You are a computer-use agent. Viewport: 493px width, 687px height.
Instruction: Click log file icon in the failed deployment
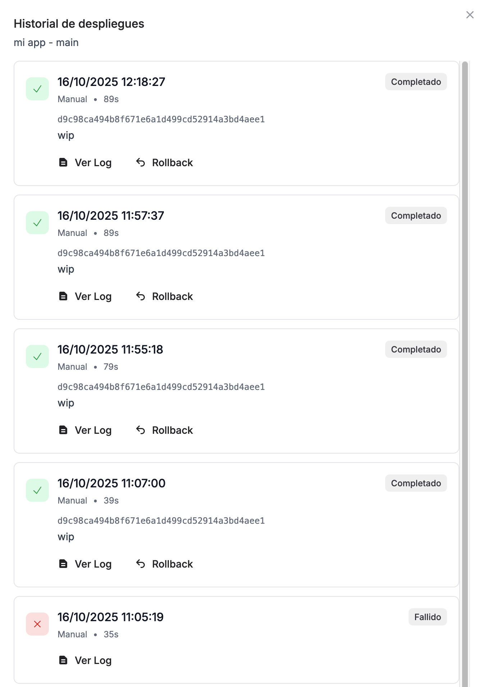(x=63, y=660)
